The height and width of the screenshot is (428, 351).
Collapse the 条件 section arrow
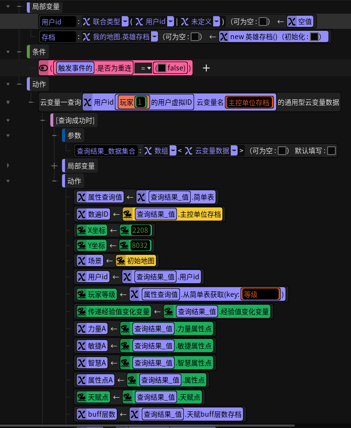8,52
